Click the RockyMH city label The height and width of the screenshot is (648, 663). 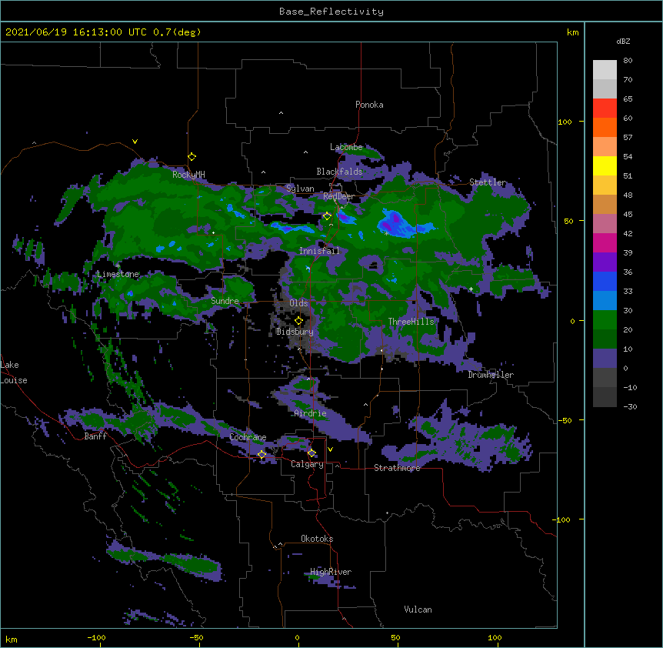188,175
